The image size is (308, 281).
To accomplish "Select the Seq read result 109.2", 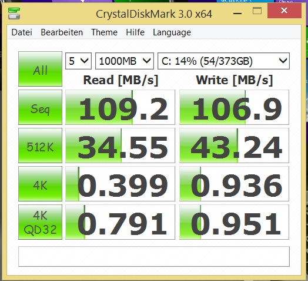I will (120, 107).
